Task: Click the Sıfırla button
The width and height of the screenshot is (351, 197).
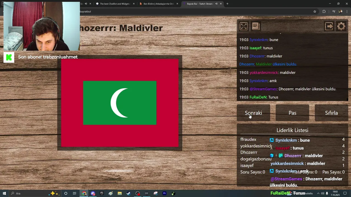Action: pyautogui.click(x=331, y=113)
